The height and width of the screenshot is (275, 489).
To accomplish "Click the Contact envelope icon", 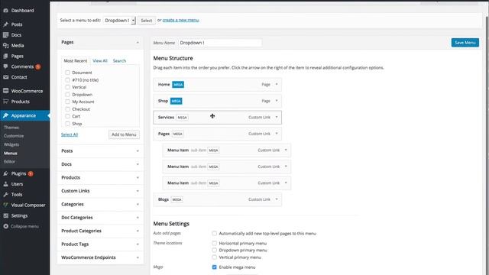I will click(x=5, y=77).
